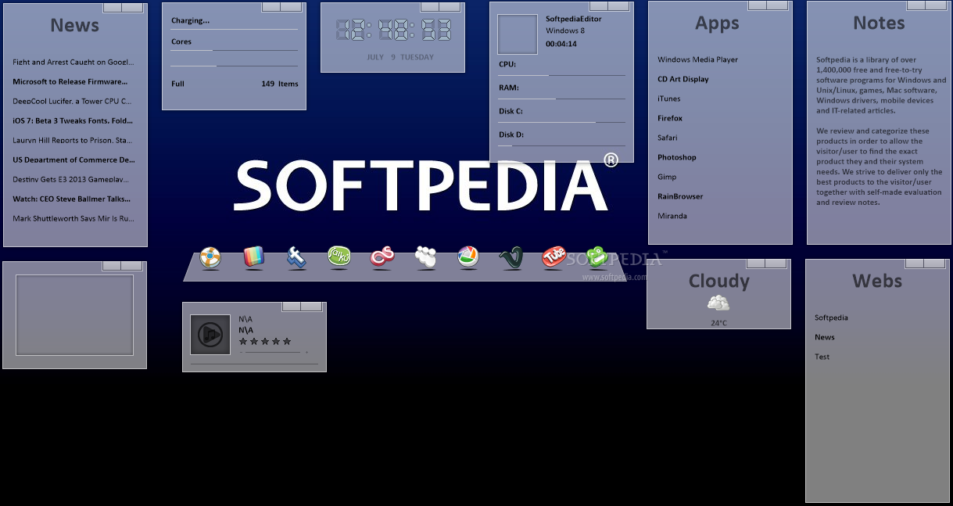Image resolution: width=953 pixels, height=506 pixels.
Task: Open 'iOS 7: Beta 3 Tweaks Fonts' headline
Action: pos(73,120)
